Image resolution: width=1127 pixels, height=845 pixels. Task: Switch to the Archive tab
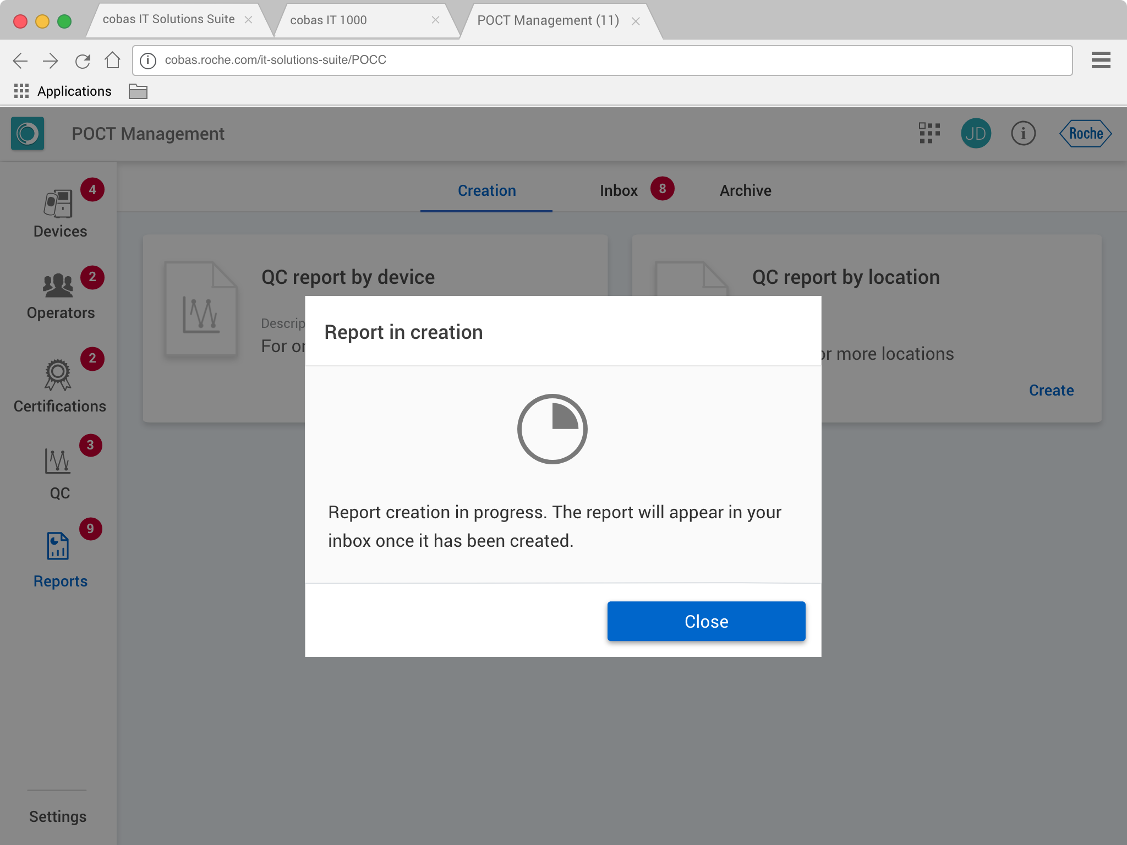coord(745,191)
